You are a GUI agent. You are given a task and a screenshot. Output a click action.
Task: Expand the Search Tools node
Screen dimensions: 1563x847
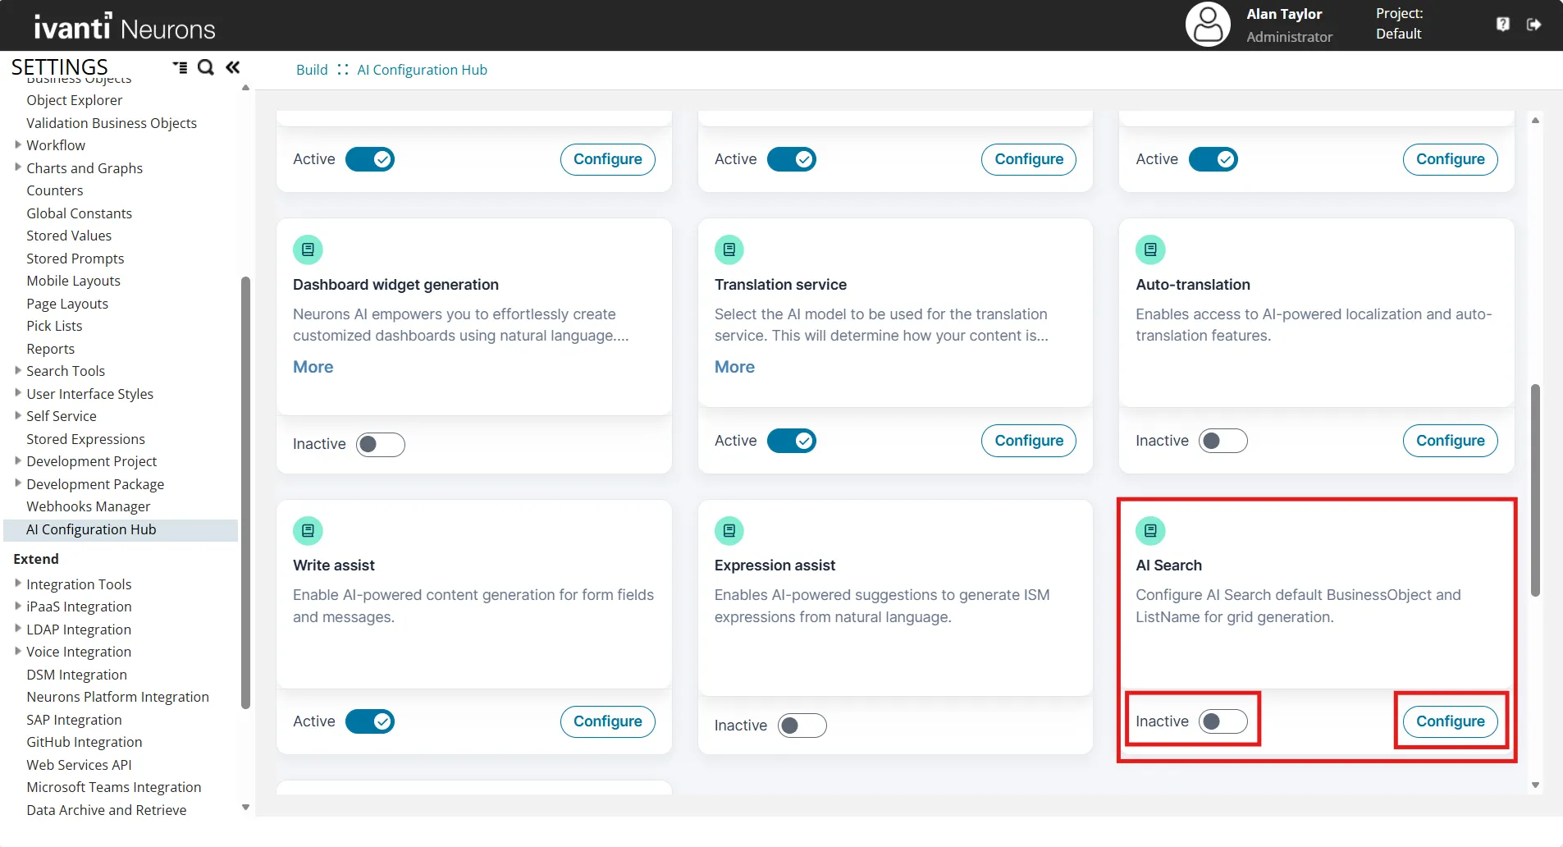[18, 370]
